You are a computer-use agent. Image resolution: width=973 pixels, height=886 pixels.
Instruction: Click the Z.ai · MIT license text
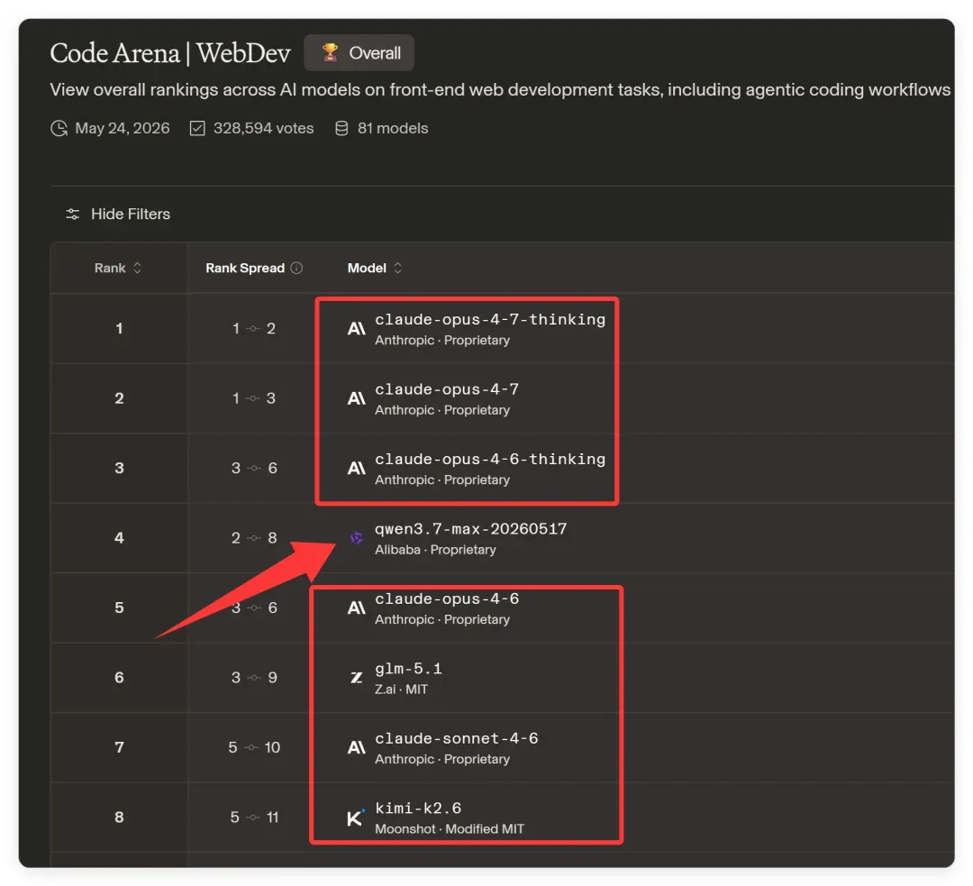(x=402, y=690)
